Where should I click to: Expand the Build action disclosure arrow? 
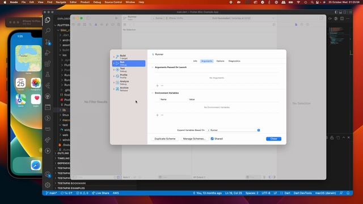[x=114, y=57]
